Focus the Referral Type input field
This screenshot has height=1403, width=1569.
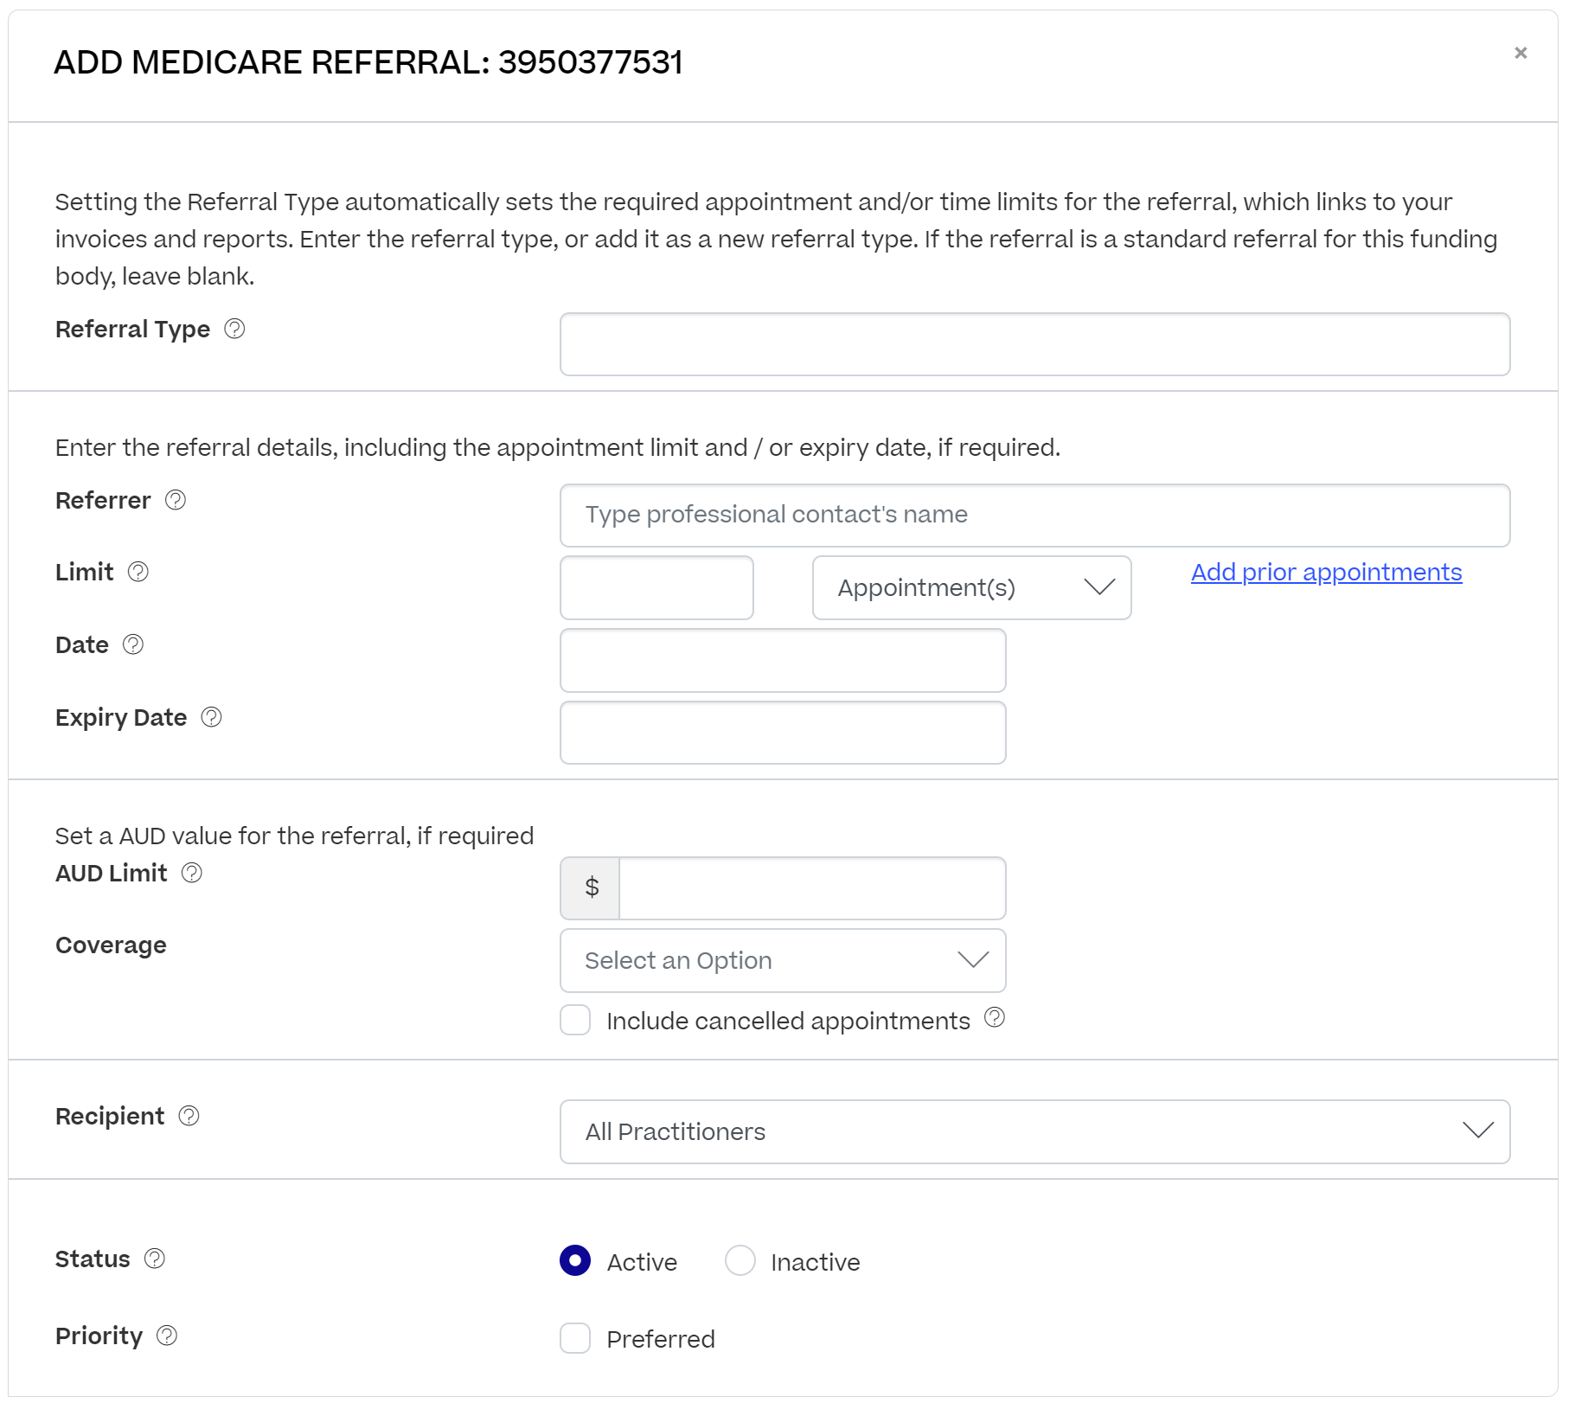tap(1035, 344)
